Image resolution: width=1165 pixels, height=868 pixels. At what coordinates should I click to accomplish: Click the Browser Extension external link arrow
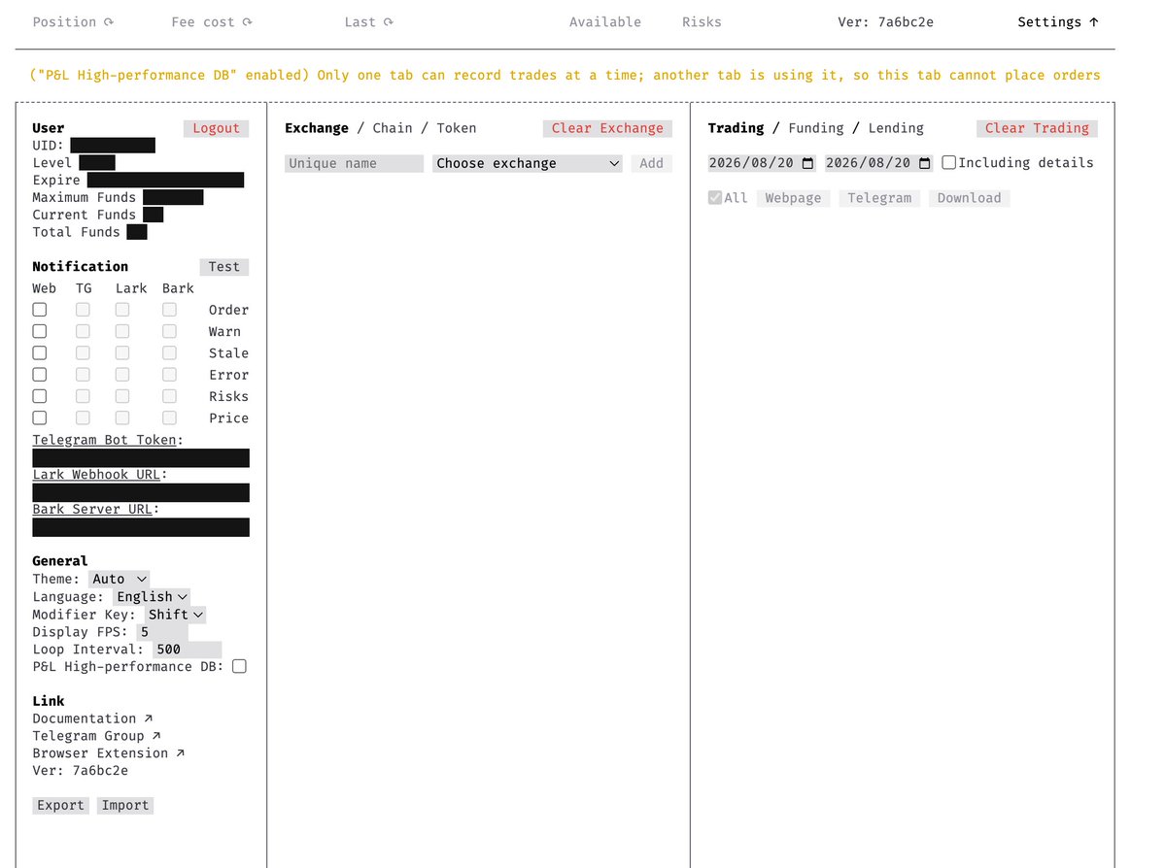click(180, 752)
